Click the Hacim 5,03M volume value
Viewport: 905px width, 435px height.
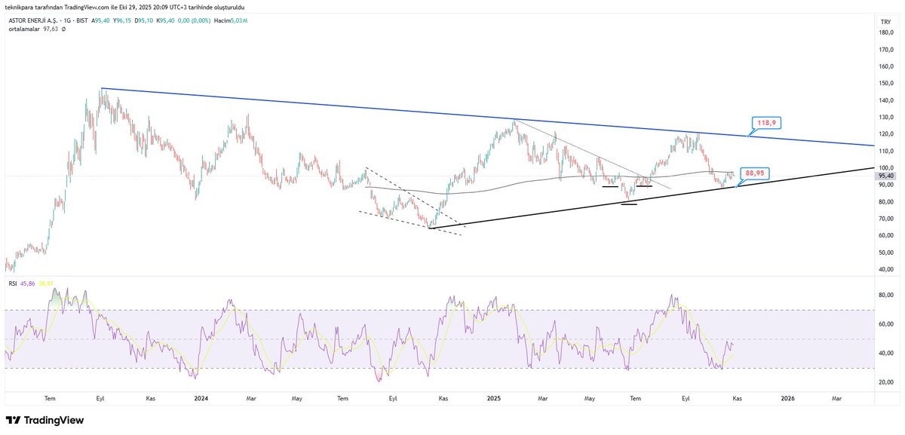(232, 20)
